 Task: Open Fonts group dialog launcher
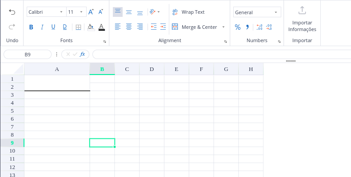click(x=104, y=42)
